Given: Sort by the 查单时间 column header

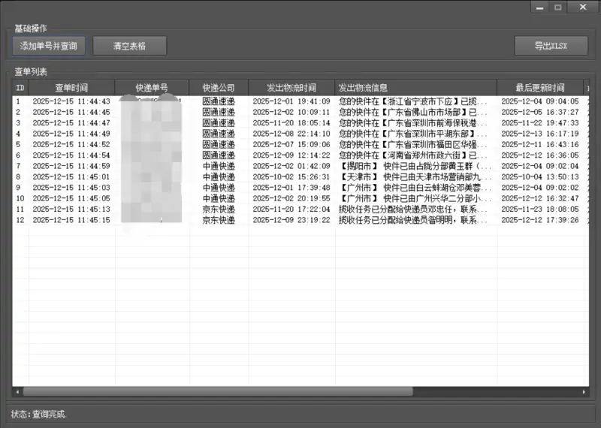Looking at the screenshot, I should [71, 88].
